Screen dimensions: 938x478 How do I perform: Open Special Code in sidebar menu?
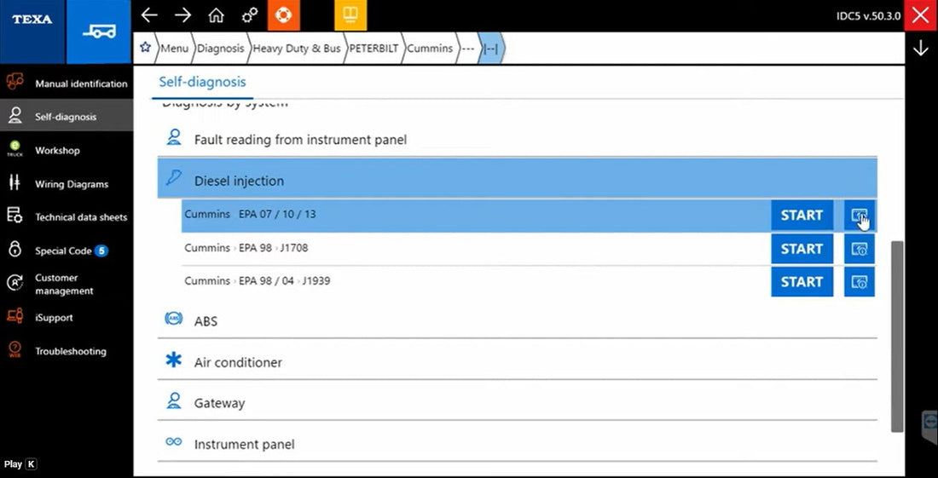63,251
